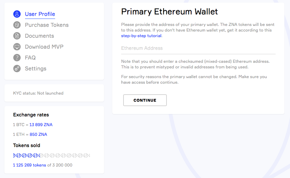Click the User Profile person icon
Image resolution: width=290 pixels, height=178 pixels.
pyautogui.click(x=17, y=14)
